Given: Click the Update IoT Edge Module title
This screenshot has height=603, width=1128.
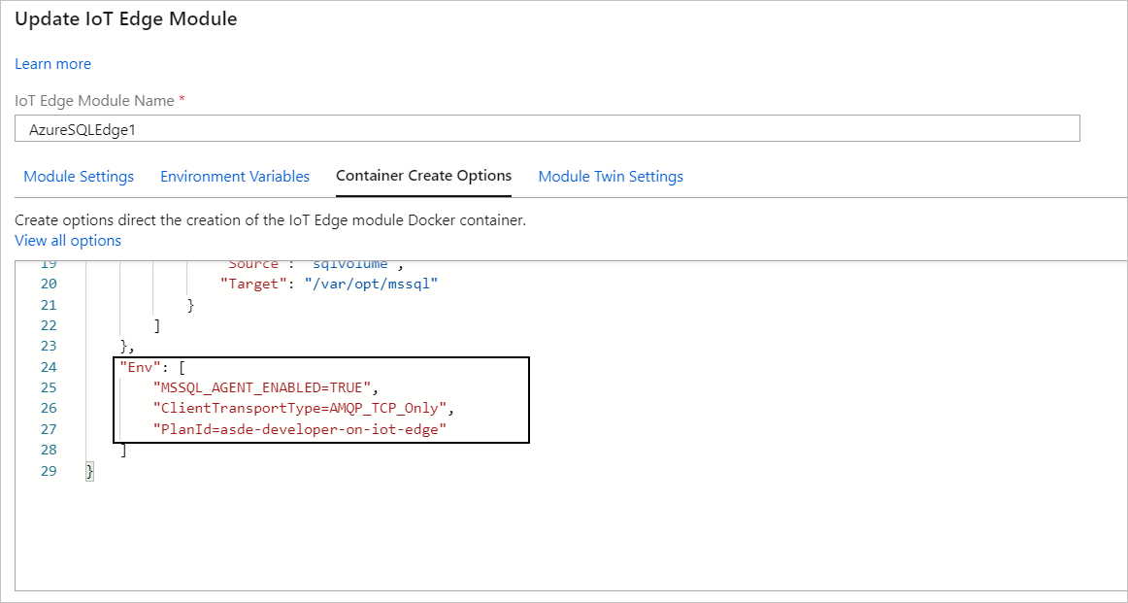Looking at the screenshot, I should click(125, 18).
